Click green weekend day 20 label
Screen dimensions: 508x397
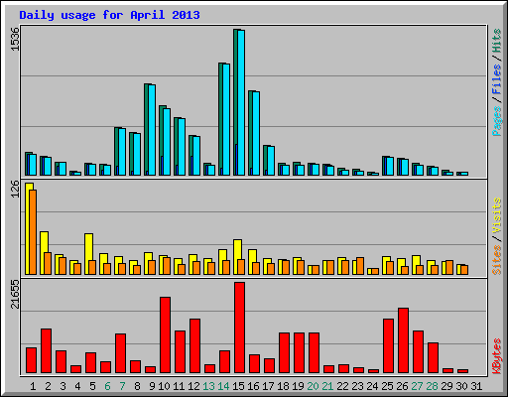click(x=313, y=386)
